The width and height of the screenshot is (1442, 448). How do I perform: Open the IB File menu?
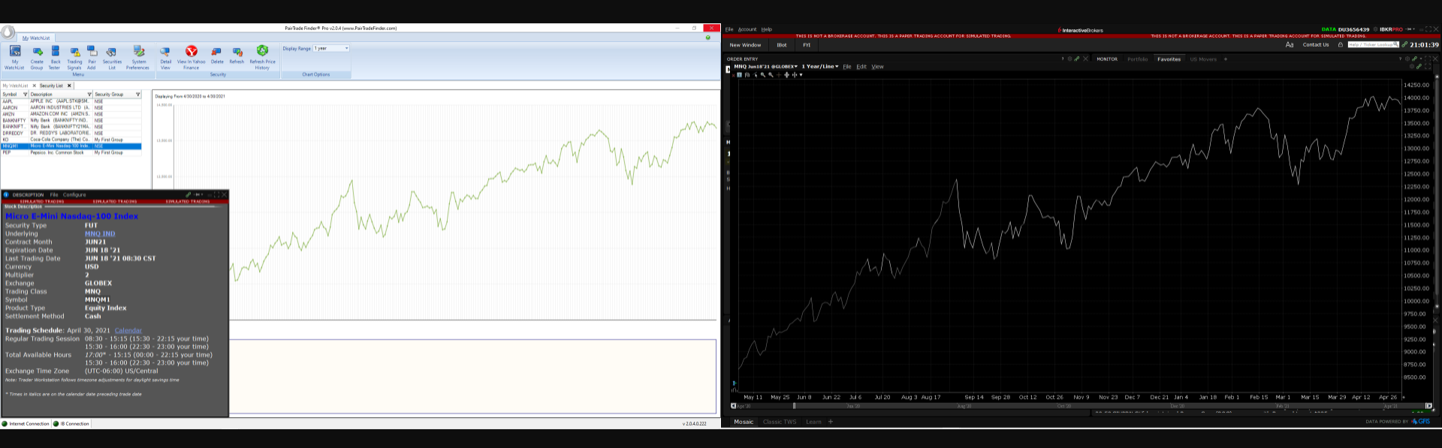tap(729, 29)
